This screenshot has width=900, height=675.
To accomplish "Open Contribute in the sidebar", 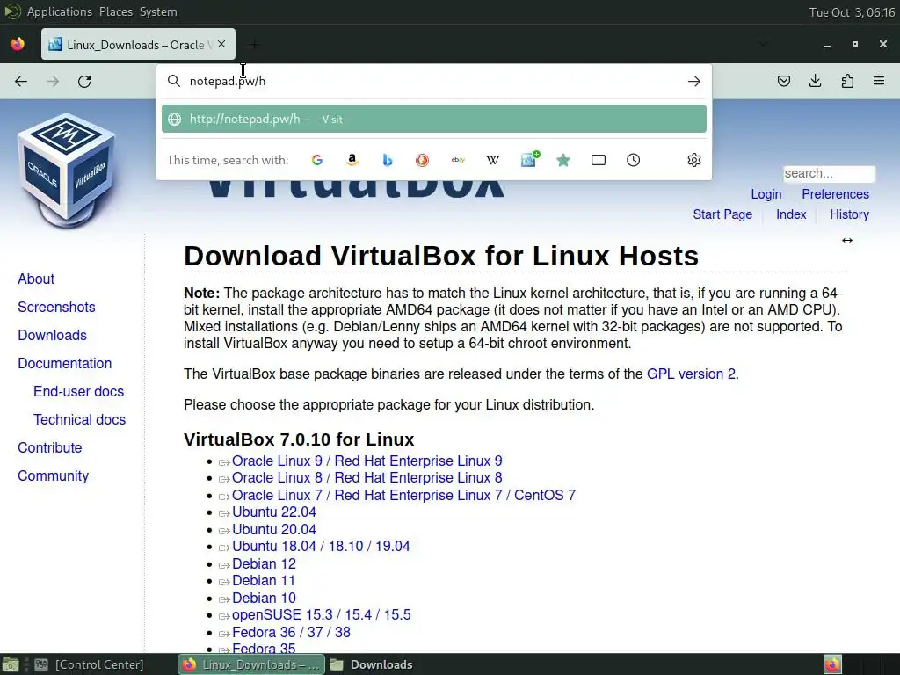I will [x=50, y=447].
